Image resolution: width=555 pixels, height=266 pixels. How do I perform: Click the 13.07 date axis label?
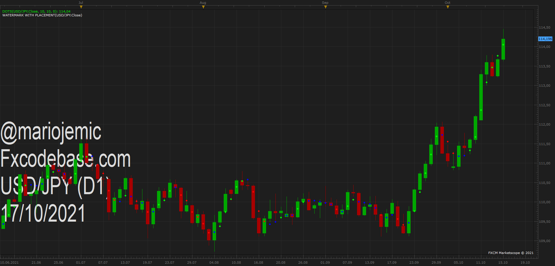pos(125,262)
